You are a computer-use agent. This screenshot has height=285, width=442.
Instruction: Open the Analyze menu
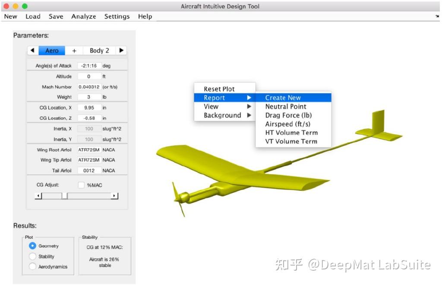coord(83,16)
